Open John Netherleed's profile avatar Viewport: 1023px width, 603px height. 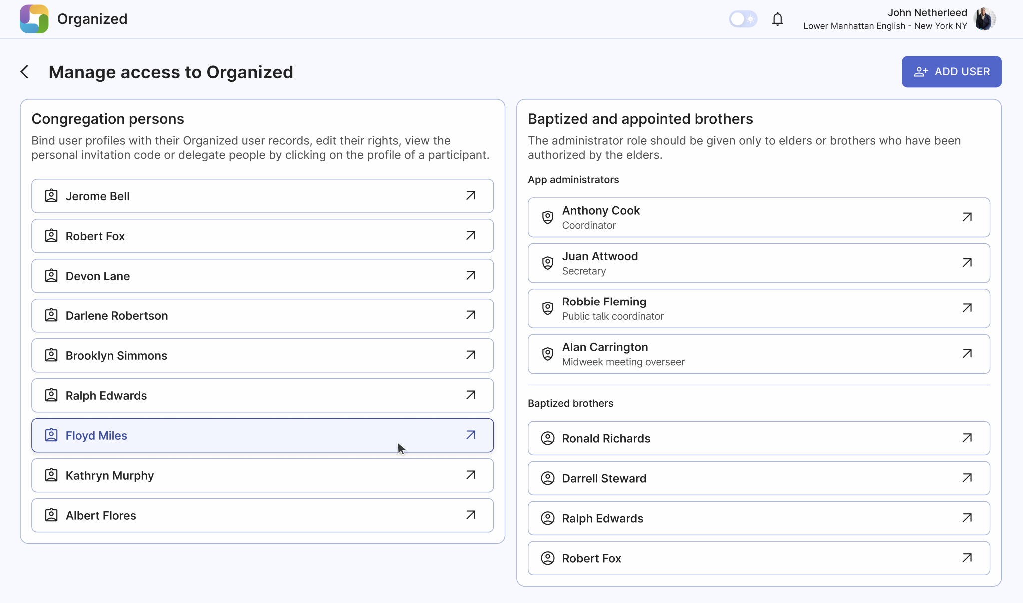tap(985, 19)
